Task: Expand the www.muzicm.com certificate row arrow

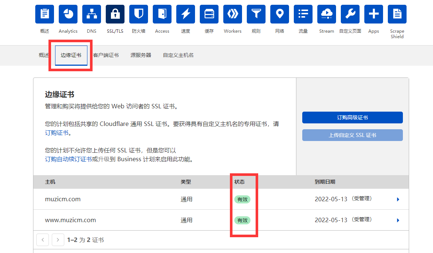Action: click(398, 220)
